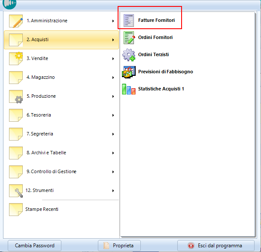Click the Fatture Fornitori document icon
This screenshot has height=252, width=261.
coord(128,20)
